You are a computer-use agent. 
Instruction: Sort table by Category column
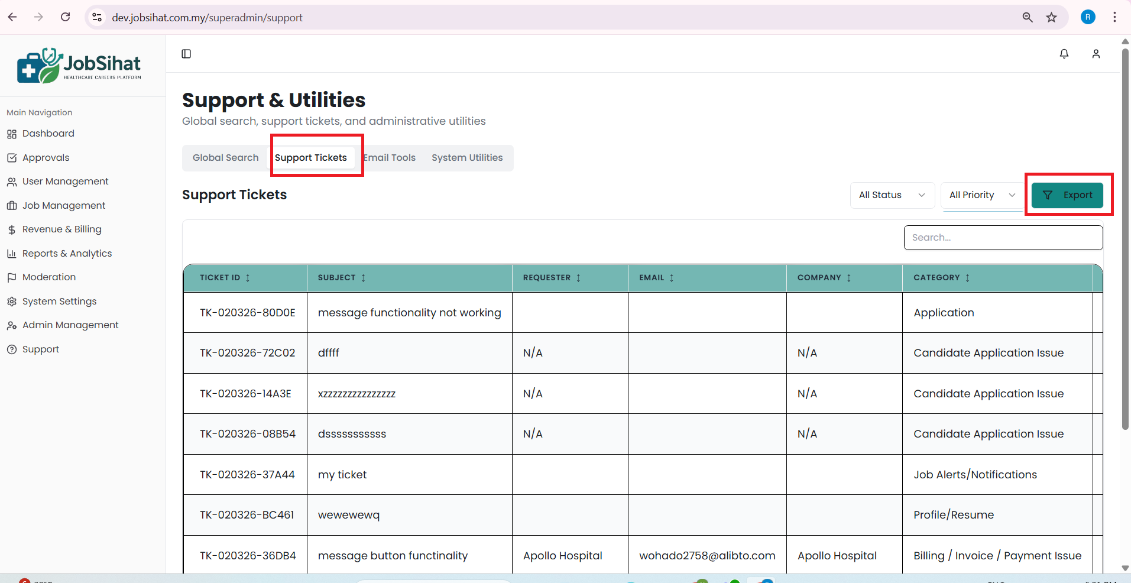click(x=967, y=278)
